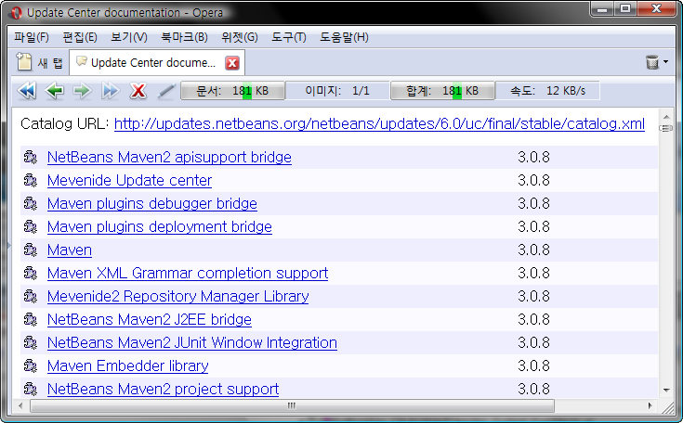Viewport: 683px width, 423px height.
Task: Open the 파일(F) menu
Action: pos(32,37)
